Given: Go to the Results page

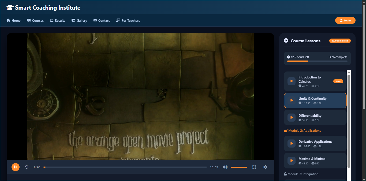Looking at the screenshot, I should point(58,21).
